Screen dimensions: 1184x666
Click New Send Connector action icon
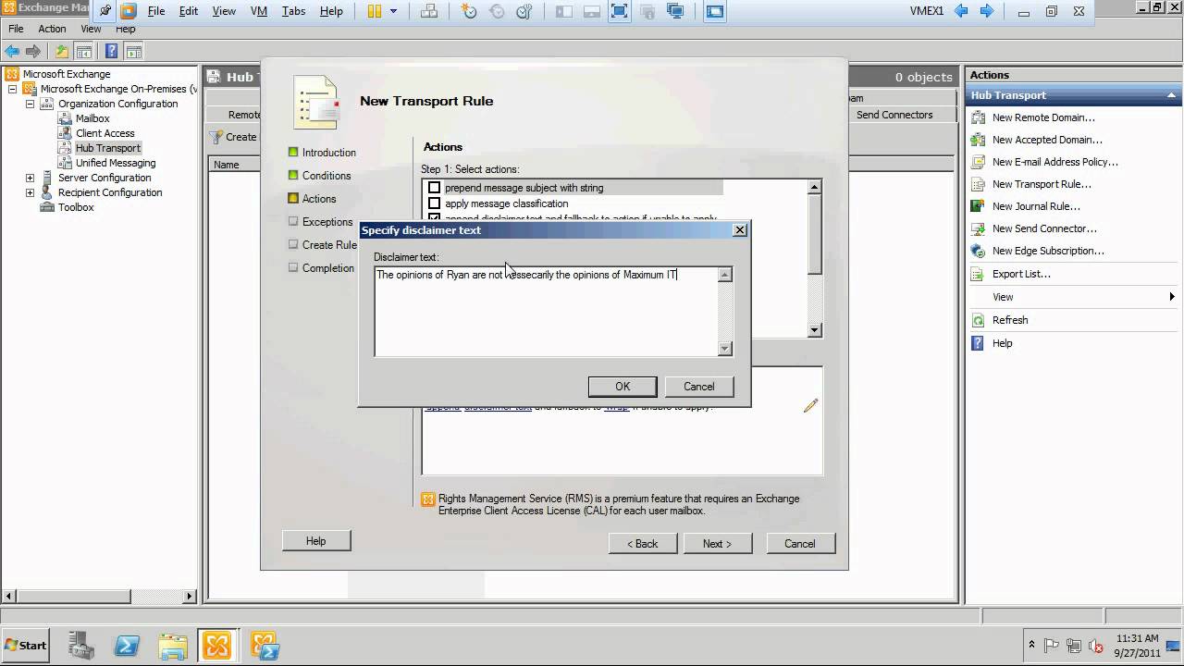coord(978,228)
